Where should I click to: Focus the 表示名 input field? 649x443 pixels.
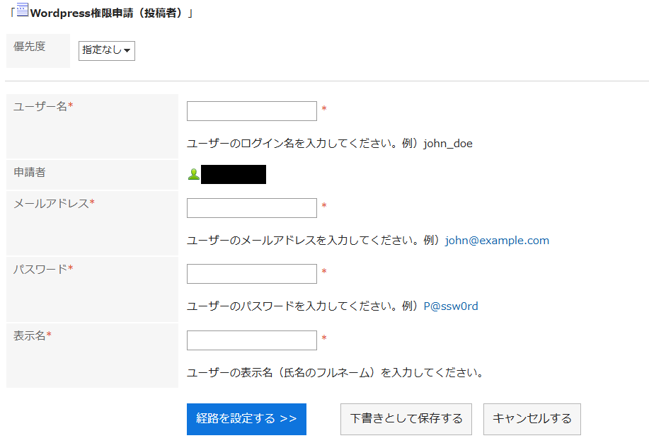252,340
